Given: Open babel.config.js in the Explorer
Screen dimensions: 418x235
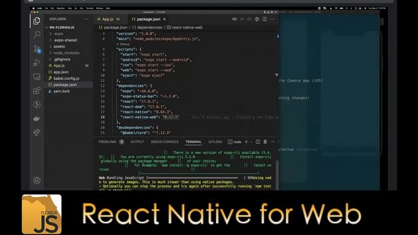Looking at the screenshot, I should tap(66, 78).
